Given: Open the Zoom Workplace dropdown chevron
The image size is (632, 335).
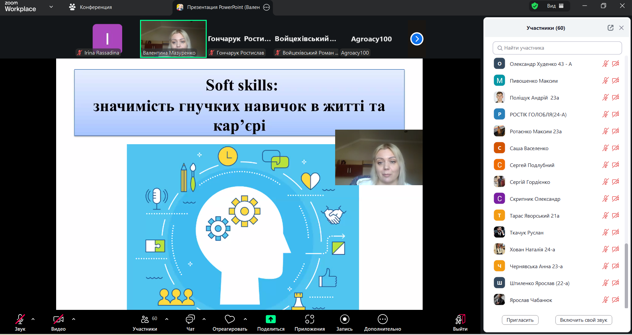Looking at the screenshot, I should pyautogui.click(x=51, y=7).
